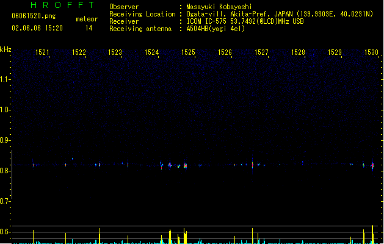Click the 1528 time axis marker

298,52
